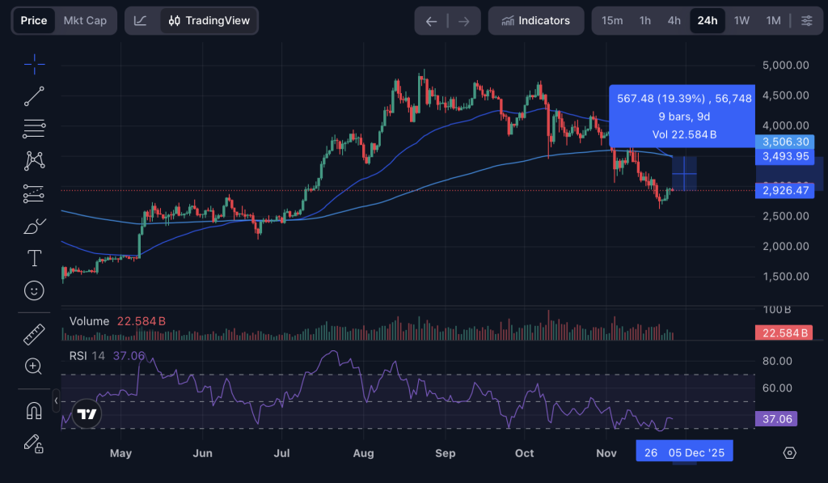The height and width of the screenshot is (483, 828).
Task: Switch to the Mkt Cap tab
Action: (x=85, y=20)
